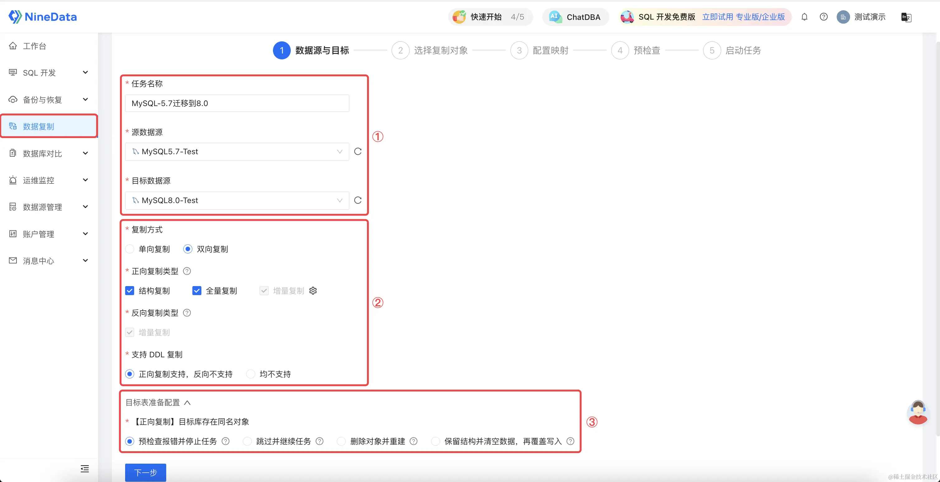Open the MySQL5.7-Test source dropdown
Viewport: 940px width, 482px height.
point(237,152)
